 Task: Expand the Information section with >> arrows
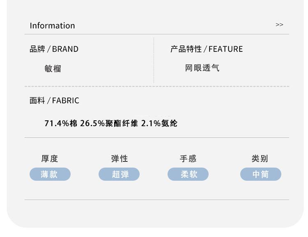279,25
